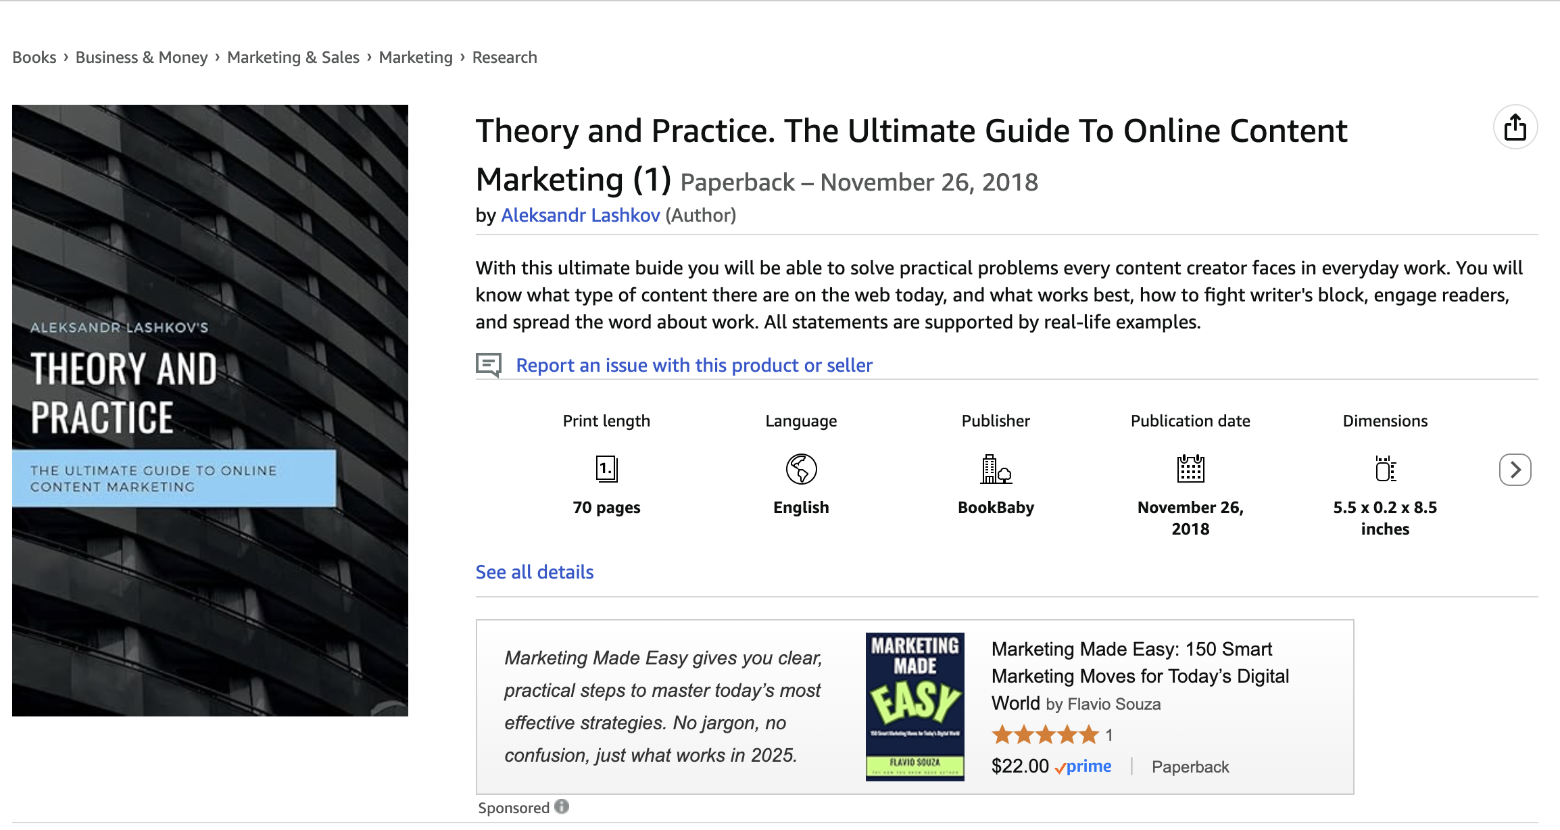Open the Theory and Practice book cover image

click(x=210, y=410)
